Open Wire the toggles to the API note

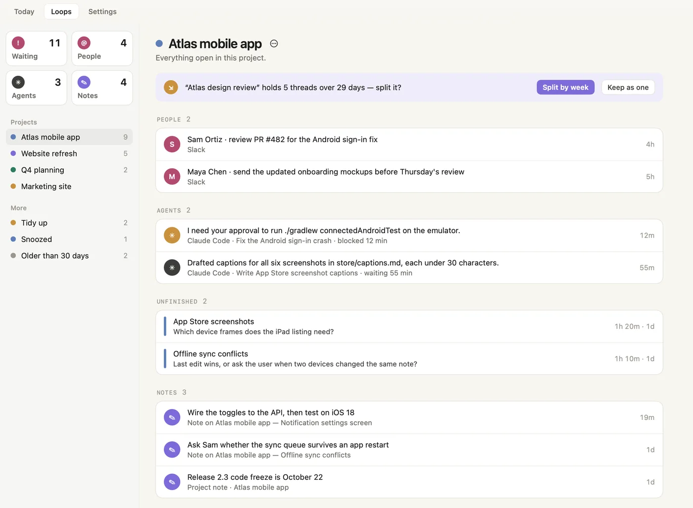click(409, 417)
